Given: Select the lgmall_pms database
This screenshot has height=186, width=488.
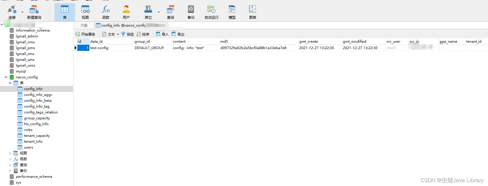Looking at the screenshot, I should pyautogui.click(x=25, y=48).
